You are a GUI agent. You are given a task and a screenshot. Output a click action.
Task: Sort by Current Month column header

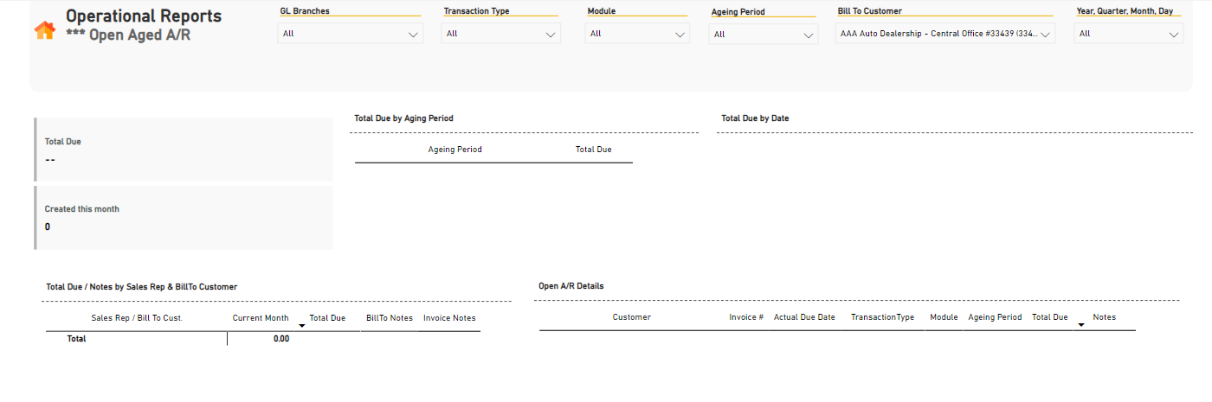[261, 318]
